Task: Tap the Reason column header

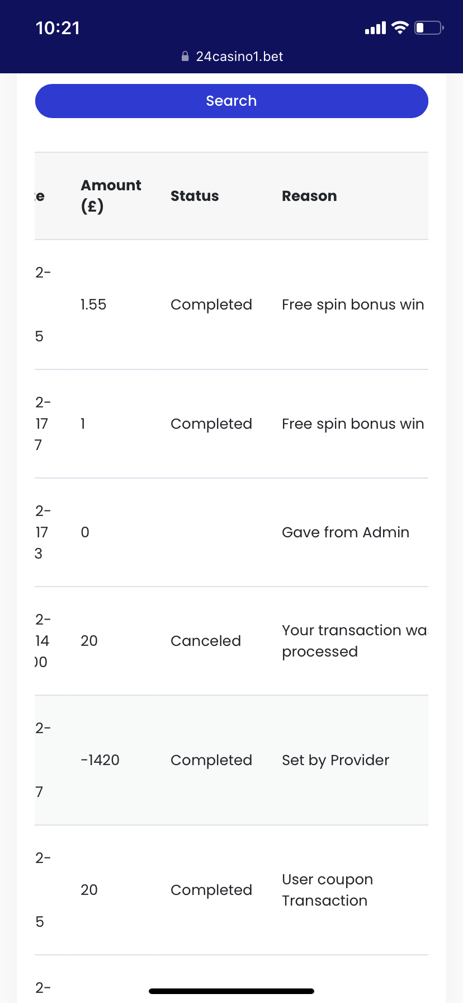Action: coord(309,196)
